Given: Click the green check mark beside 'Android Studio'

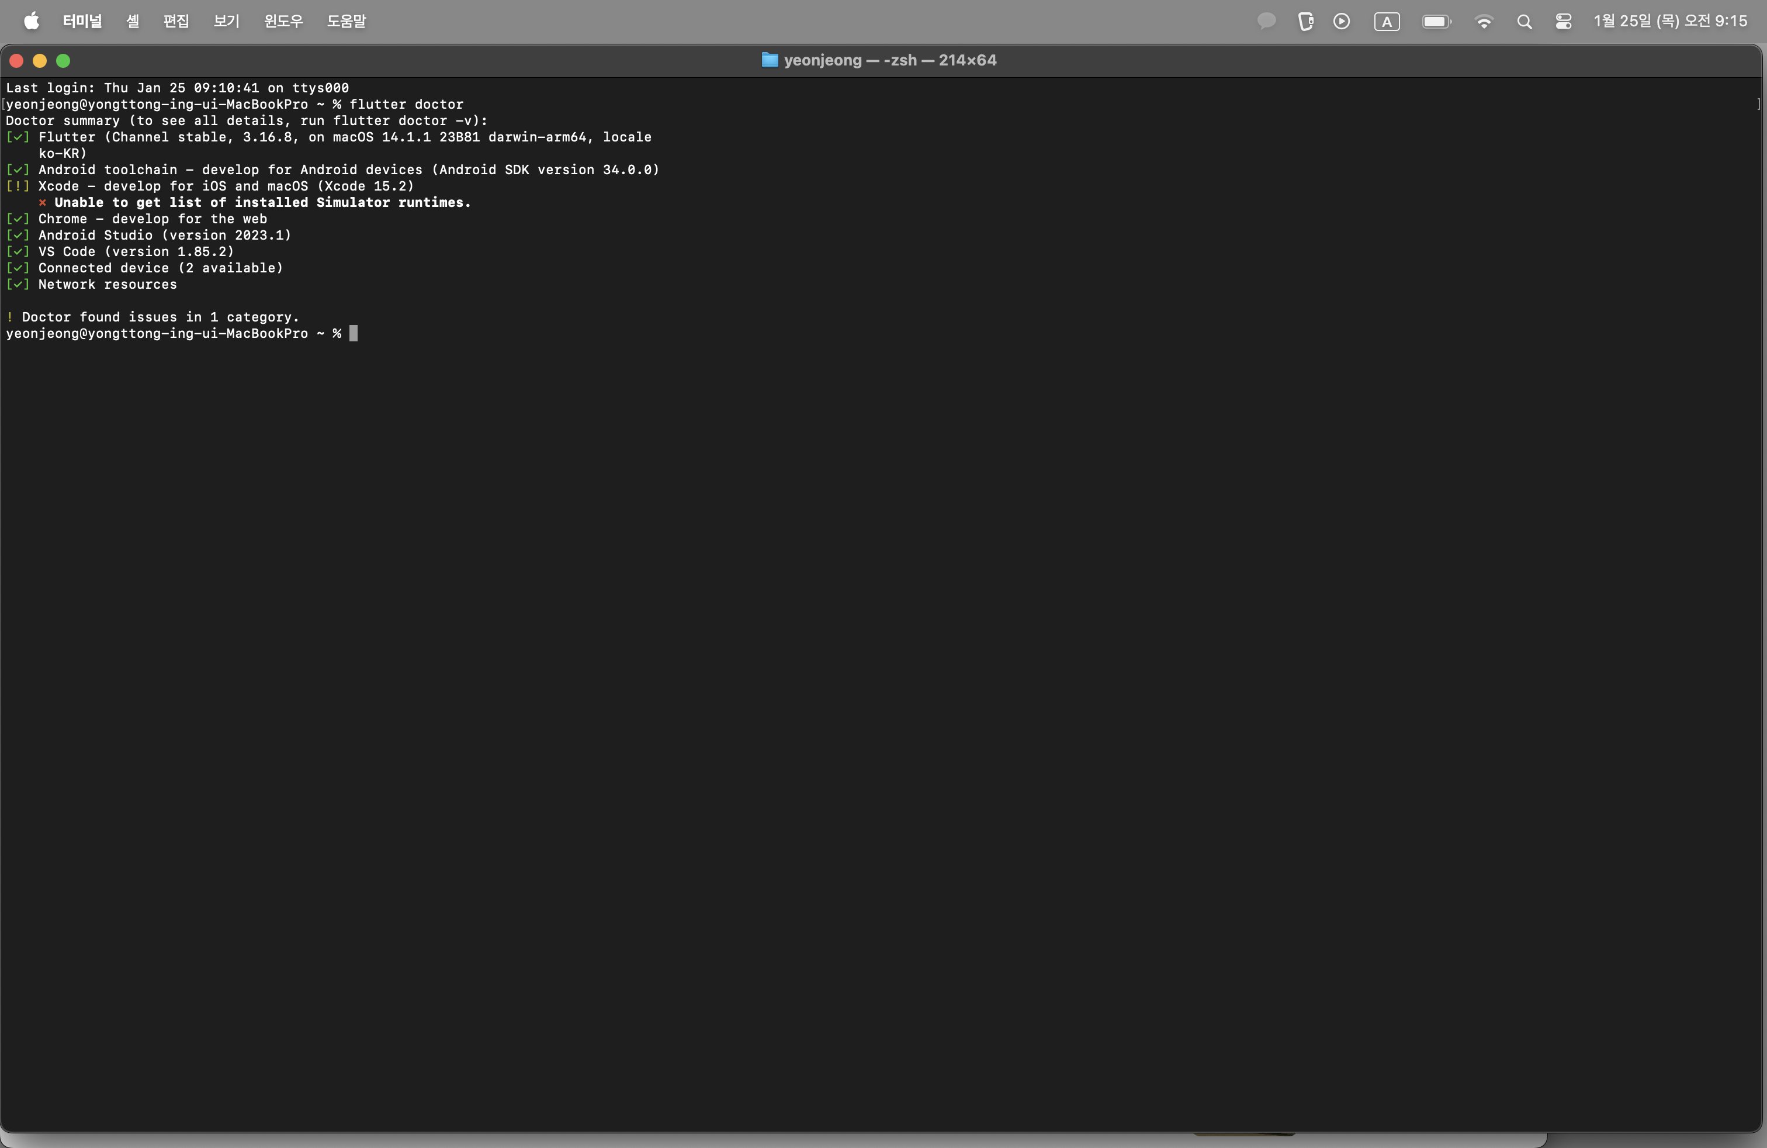Looking at the screenshot, I should 17,234.
